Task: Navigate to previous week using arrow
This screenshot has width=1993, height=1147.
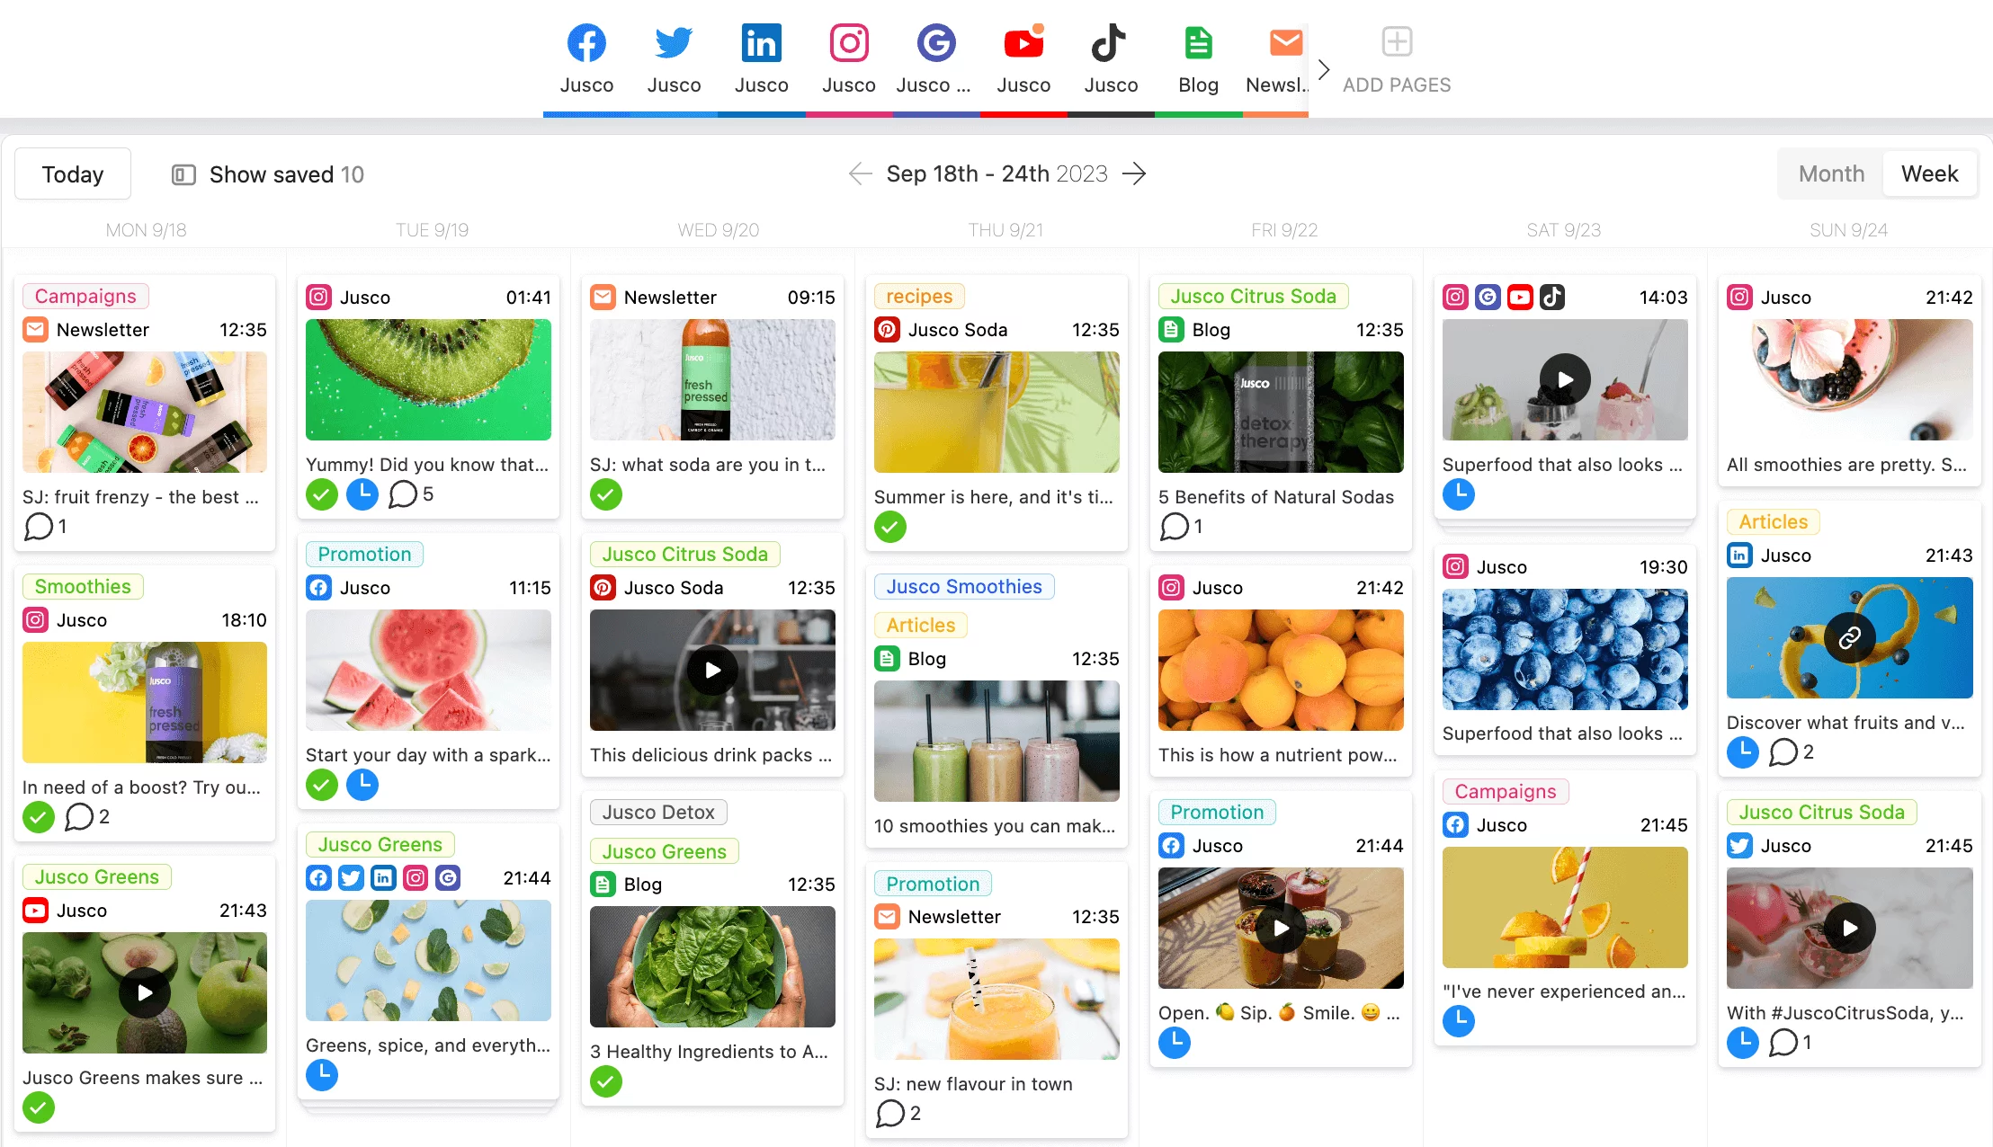Action: coord(858,173)
